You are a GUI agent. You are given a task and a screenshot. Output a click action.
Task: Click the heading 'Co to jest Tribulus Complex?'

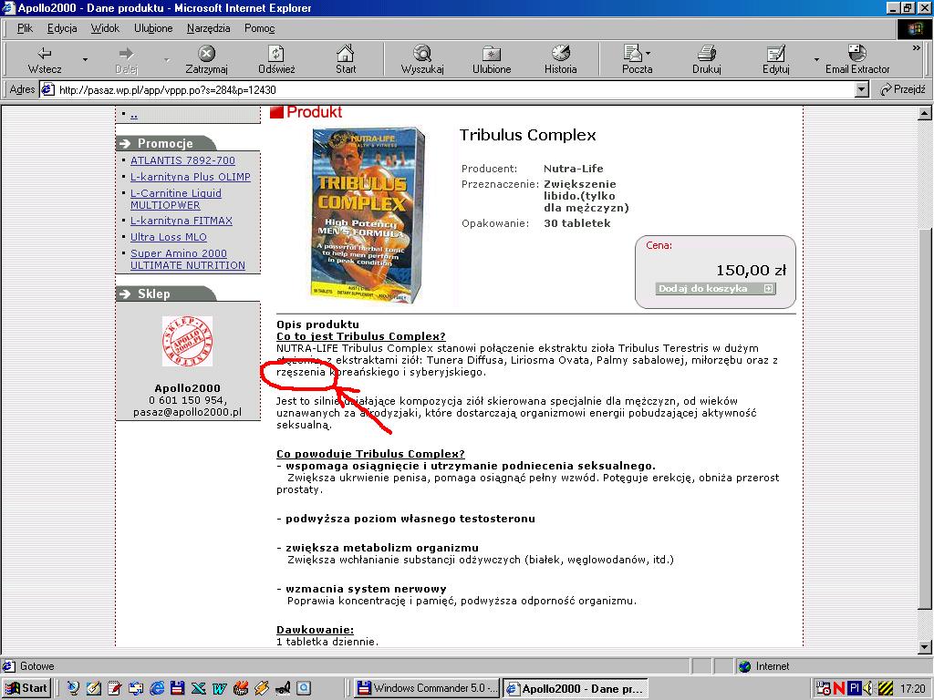[361, 336]
